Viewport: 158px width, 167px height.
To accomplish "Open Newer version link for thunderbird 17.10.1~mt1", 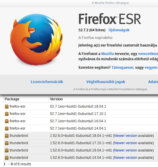I will 126,143.
